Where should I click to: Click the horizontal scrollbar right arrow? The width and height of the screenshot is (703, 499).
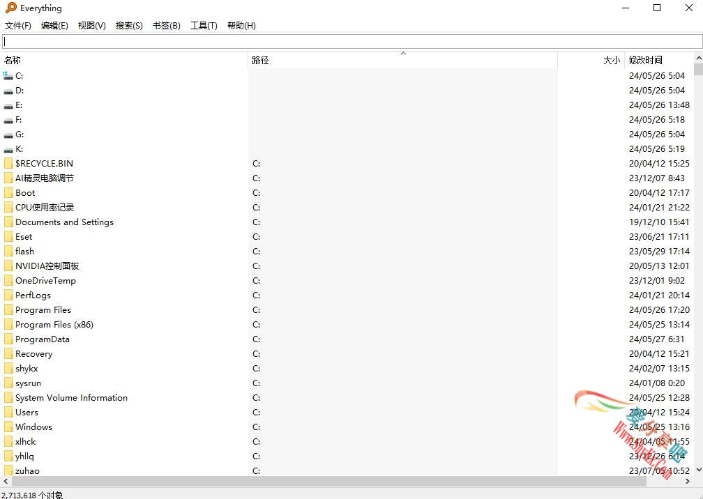click(688, 481)
